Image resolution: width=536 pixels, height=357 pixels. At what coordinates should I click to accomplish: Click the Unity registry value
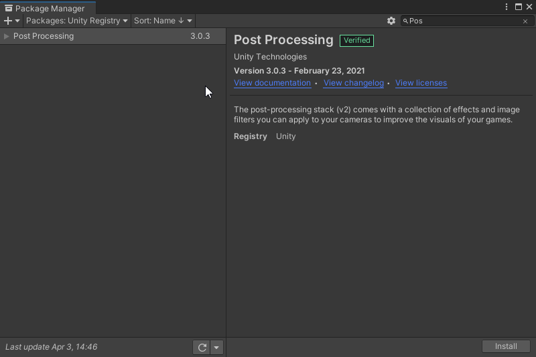[286, 136]
